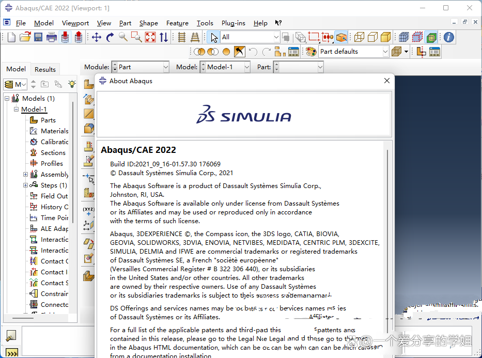Open the Plug-ins menu
The width and height of the screenshot is (482, 358).
click(x=234, y=23)
